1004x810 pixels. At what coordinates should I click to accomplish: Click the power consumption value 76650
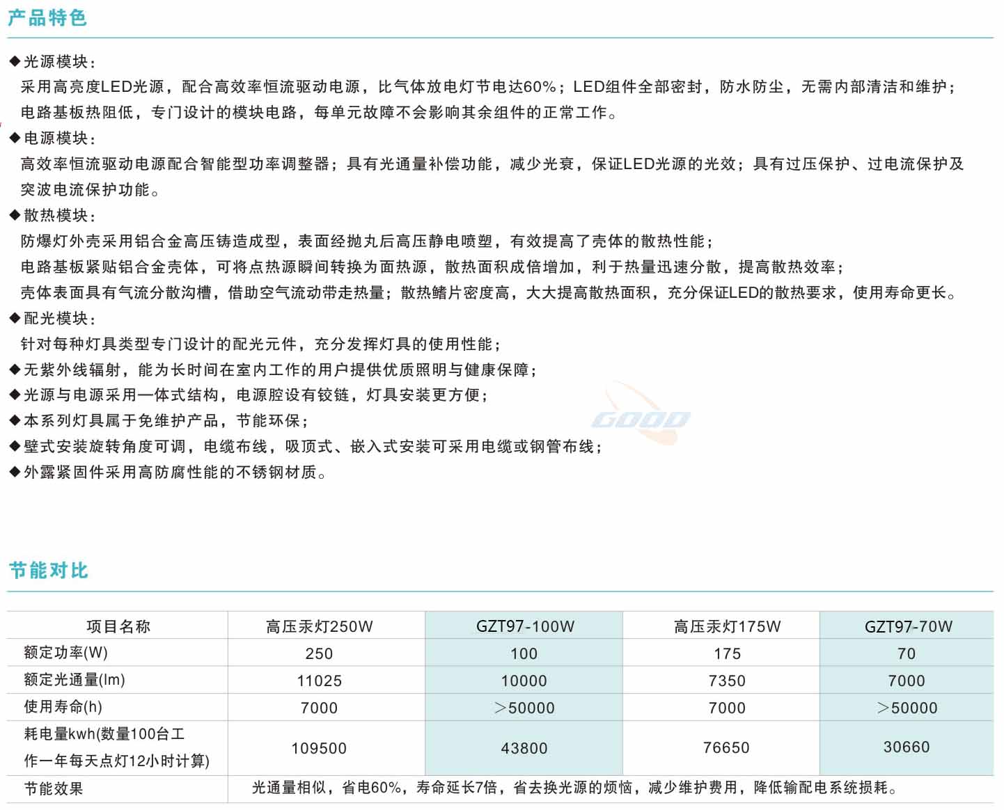pos(726,747)
